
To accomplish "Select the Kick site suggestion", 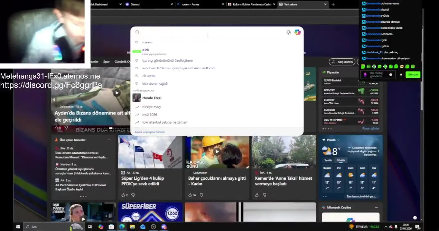I will [x=217, y=51].
